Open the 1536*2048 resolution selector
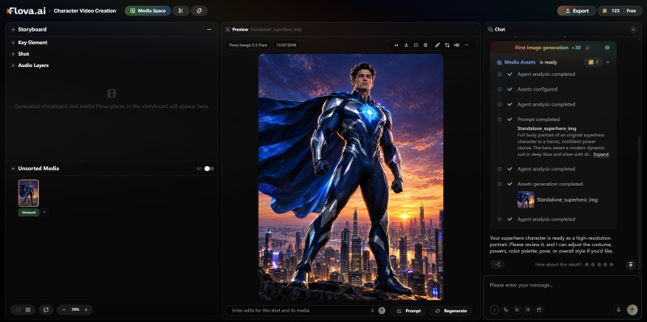This screenshot has width=647, height=322. [286, 45]
